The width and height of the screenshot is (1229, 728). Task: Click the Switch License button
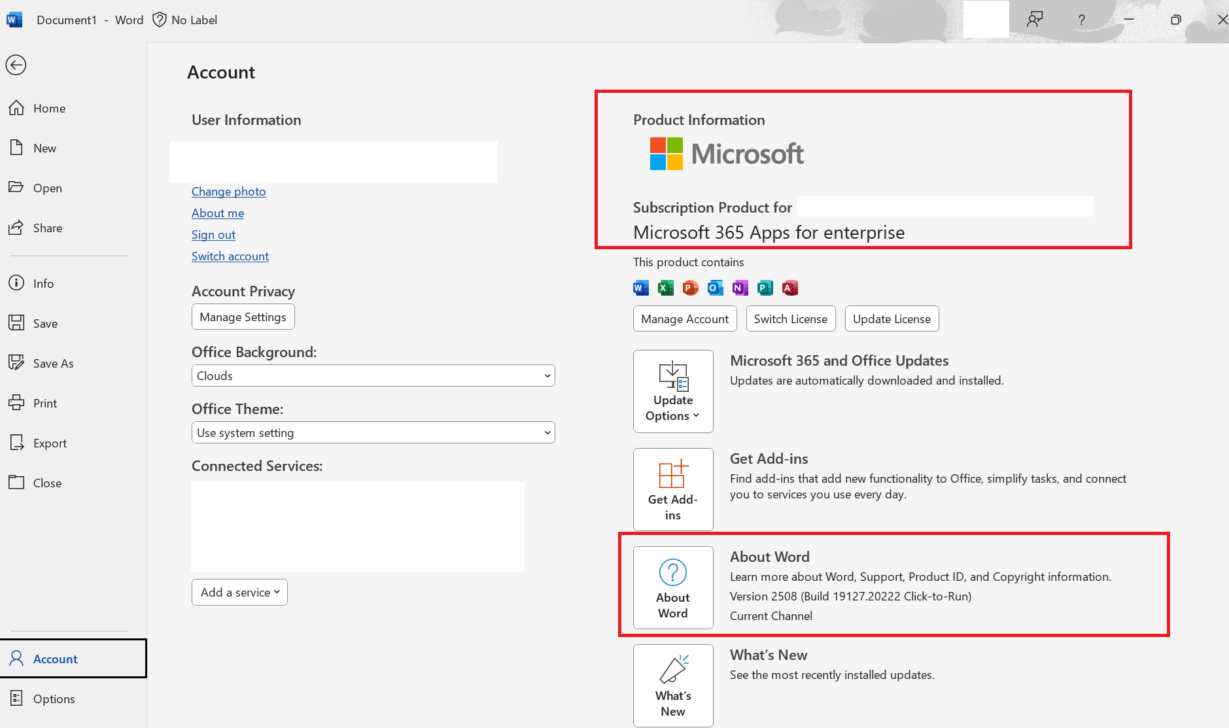pyautogui.click(x=791, y=319)
